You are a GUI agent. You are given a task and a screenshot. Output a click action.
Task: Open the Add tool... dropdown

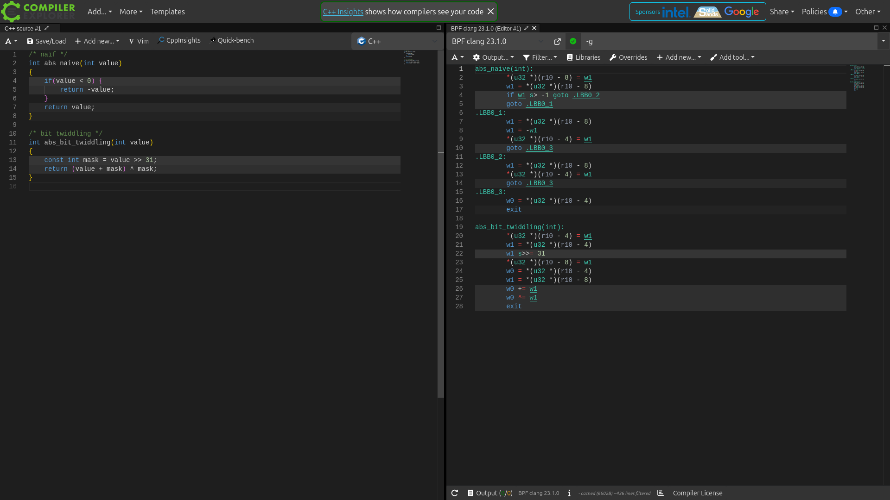pos(732,57)
